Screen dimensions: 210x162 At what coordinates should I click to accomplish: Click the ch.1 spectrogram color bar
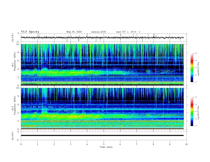192,68
